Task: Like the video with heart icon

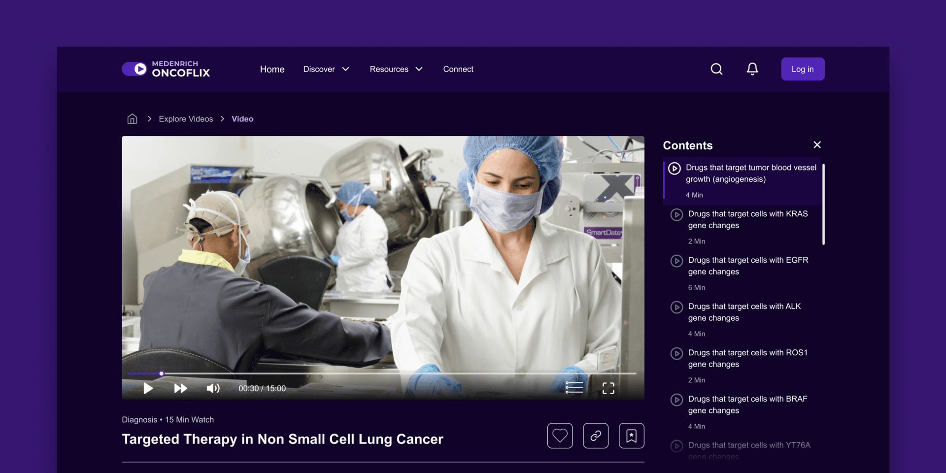Action: pyautogui.click(x=560, y=436)
